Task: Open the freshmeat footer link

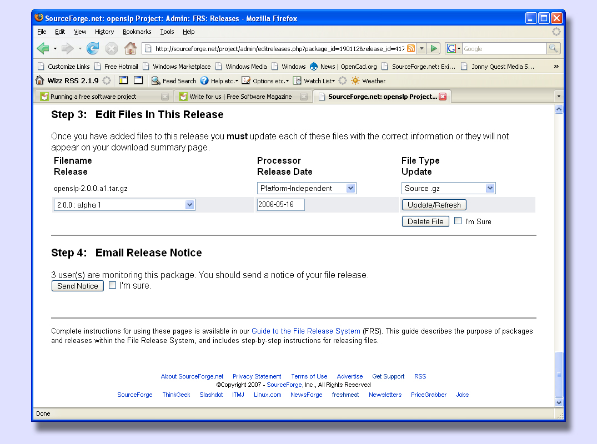Action: 345,395
